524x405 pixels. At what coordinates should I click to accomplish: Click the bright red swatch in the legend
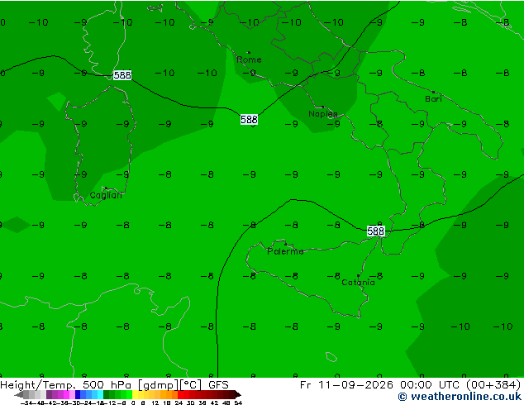tap(180, 394)
